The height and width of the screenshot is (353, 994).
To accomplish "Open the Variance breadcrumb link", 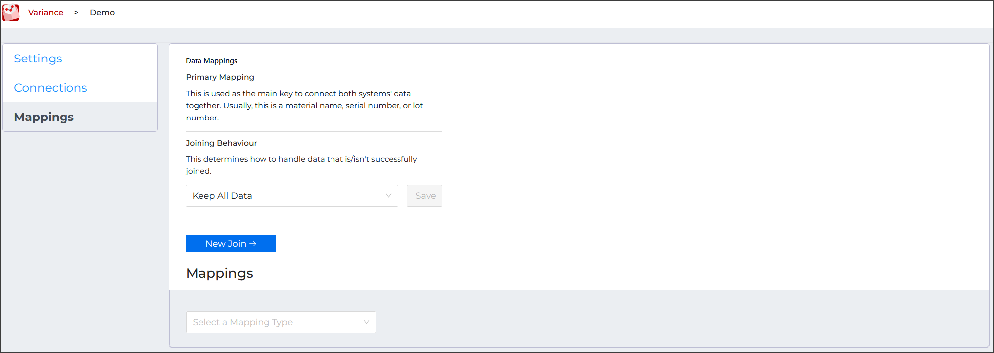I will tap(46, 12).
